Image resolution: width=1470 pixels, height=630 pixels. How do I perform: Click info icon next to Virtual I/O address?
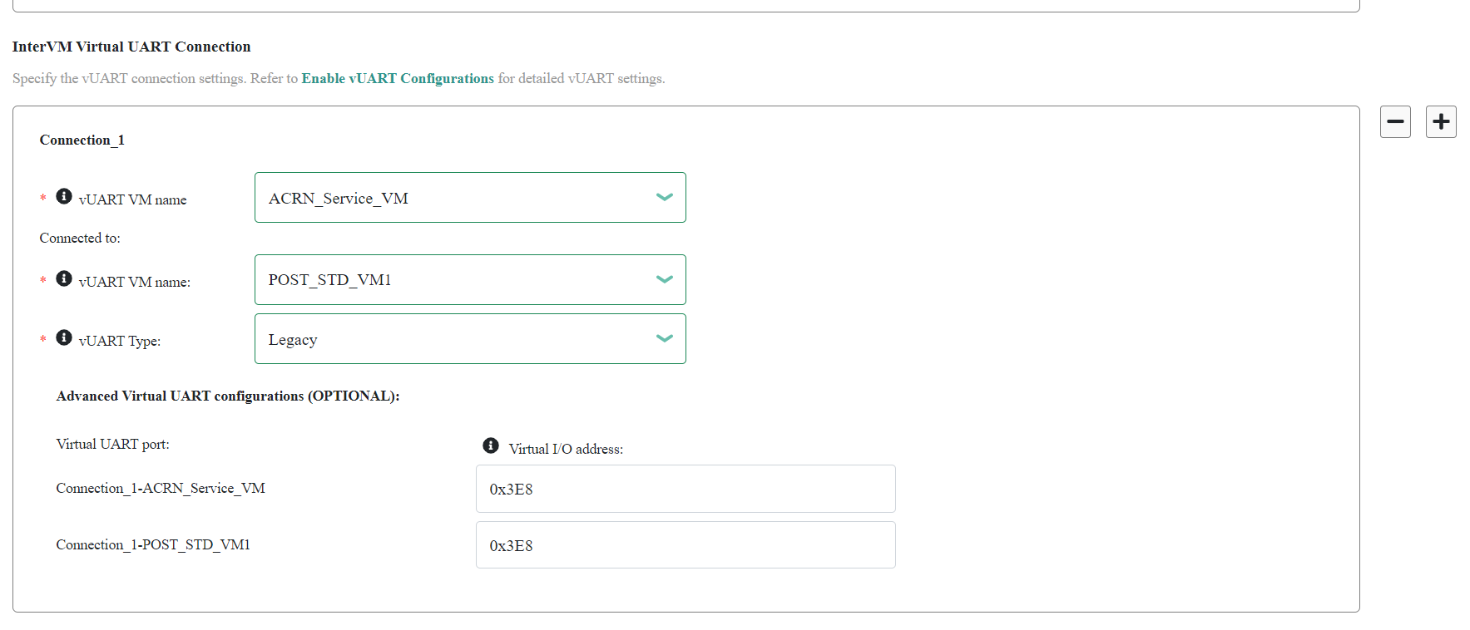pyautogui.click(x=491, y=445)
